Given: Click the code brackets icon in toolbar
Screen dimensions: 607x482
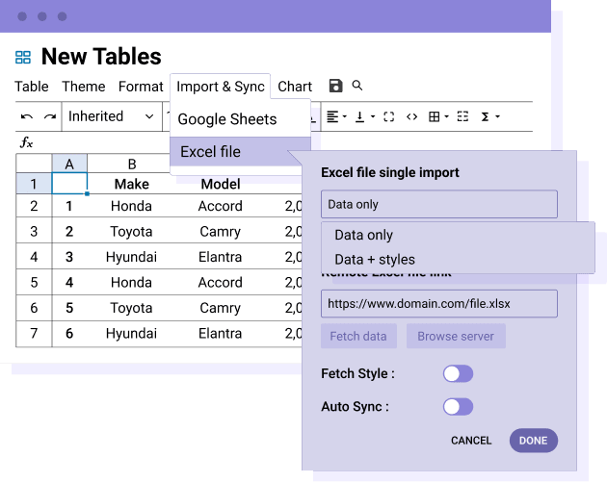Looking at the screenshot, I should tap(411, 116).
